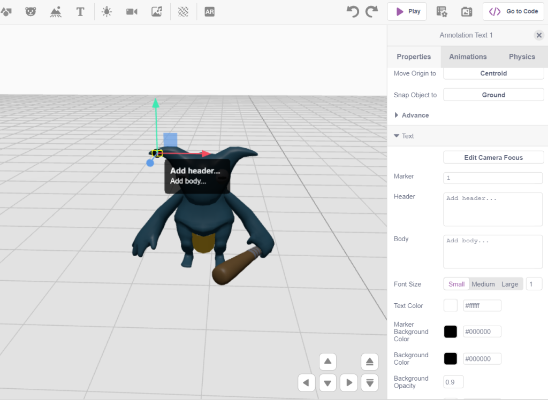Open the environment landscape icon
This screenshot has width=548, height=400.
[56, 11]
